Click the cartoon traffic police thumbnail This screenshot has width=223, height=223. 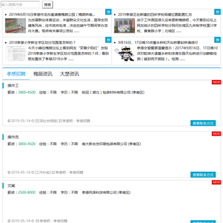coord(125,54)
